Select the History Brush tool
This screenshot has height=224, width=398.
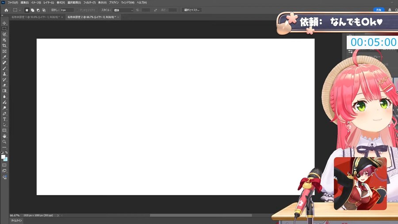(4, 80)
